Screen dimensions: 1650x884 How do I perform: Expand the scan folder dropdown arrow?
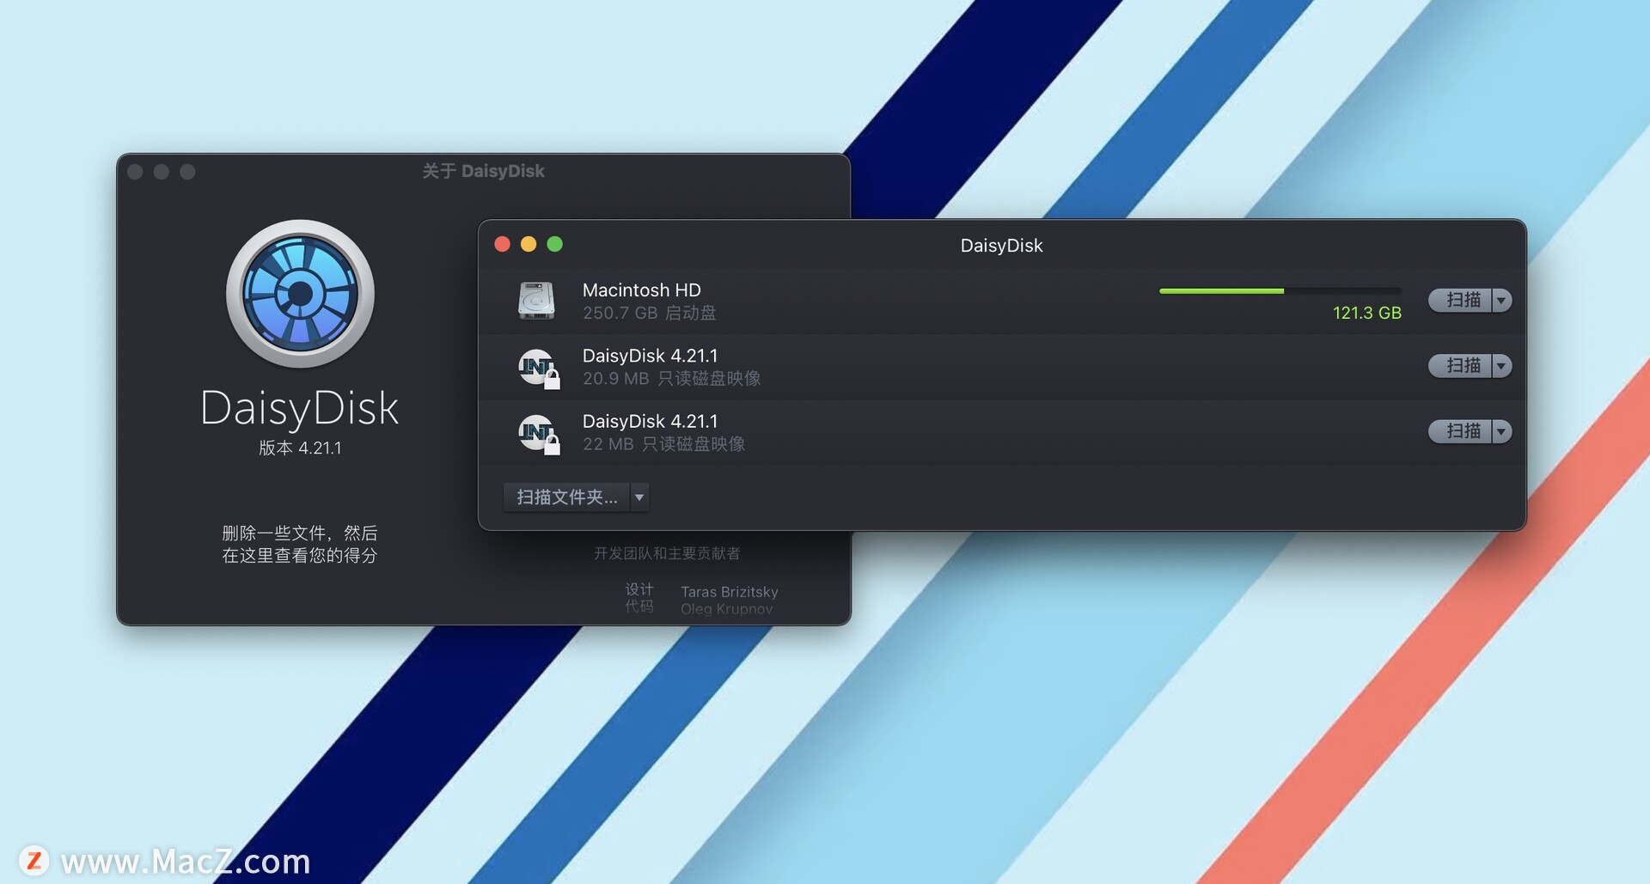(639, 497)
